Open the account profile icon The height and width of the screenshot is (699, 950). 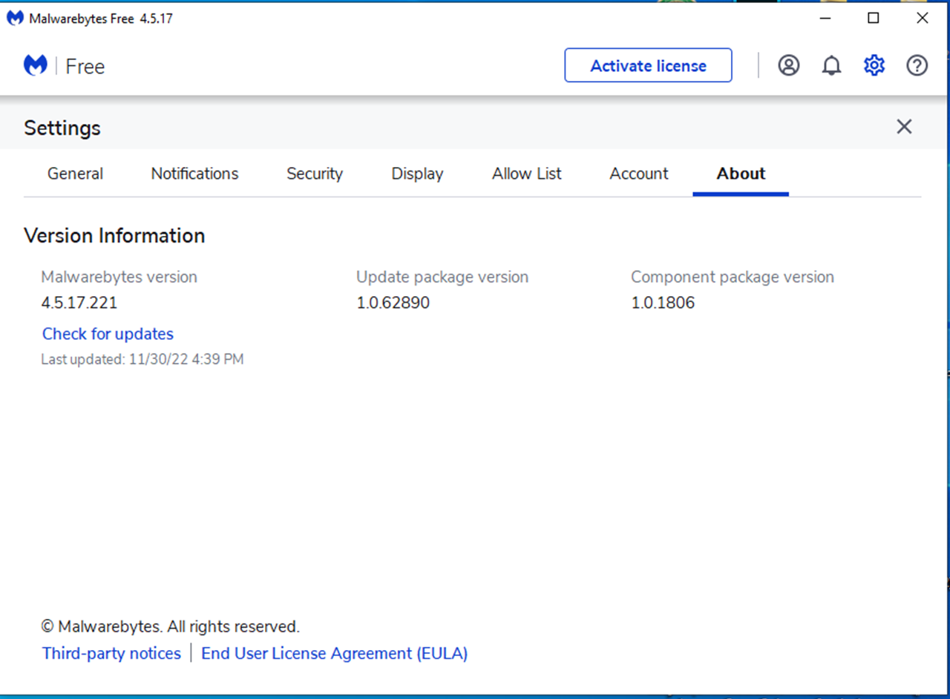(x=789, y=65)
